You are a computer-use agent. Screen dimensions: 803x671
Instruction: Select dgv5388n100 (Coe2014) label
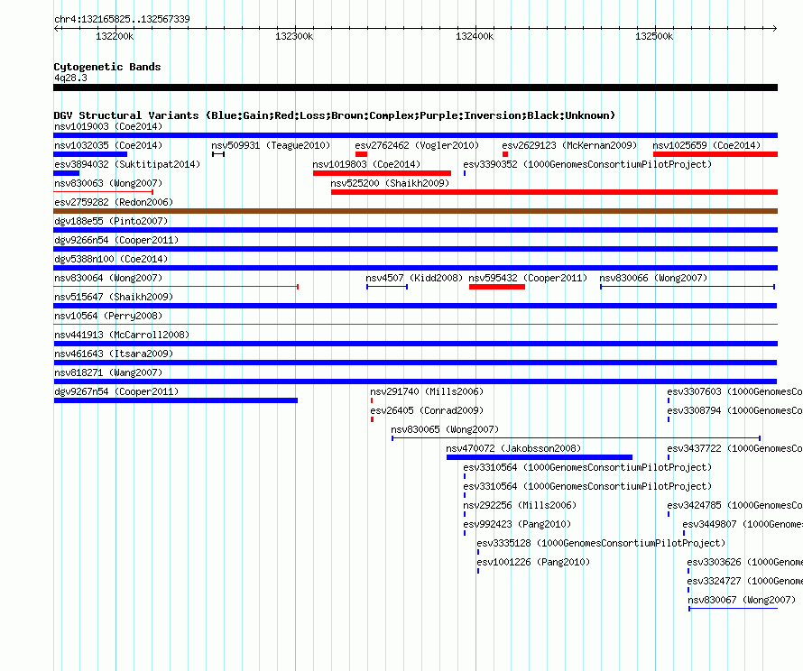click(111, 259)
